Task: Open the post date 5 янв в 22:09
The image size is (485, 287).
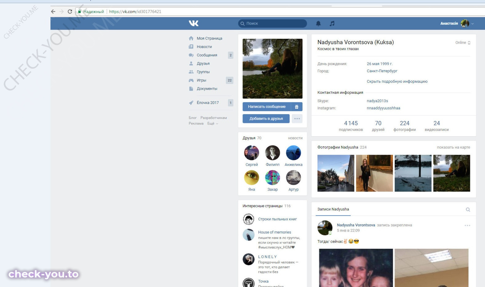Action: pyautogui.click(x=348, y=230)
